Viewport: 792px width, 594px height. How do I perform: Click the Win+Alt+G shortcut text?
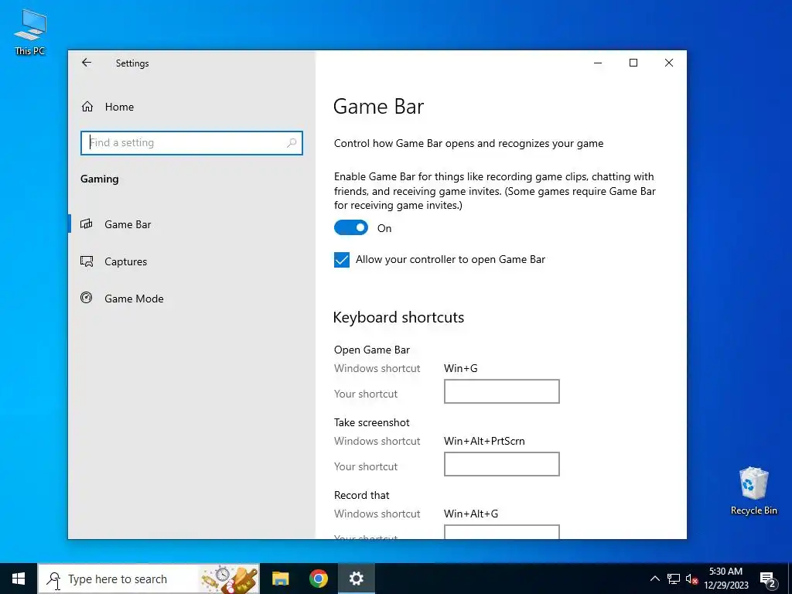pos(471,514)
